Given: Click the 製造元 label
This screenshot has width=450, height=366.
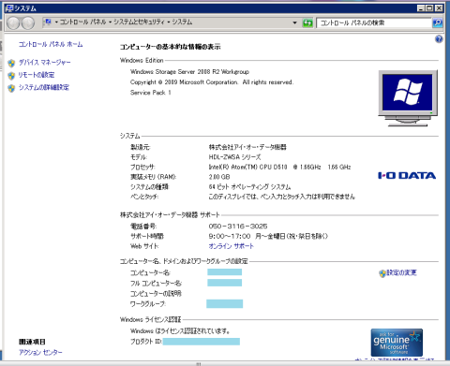Looking at the screenshot, I should pyautogui.click(x=141, y=147).
